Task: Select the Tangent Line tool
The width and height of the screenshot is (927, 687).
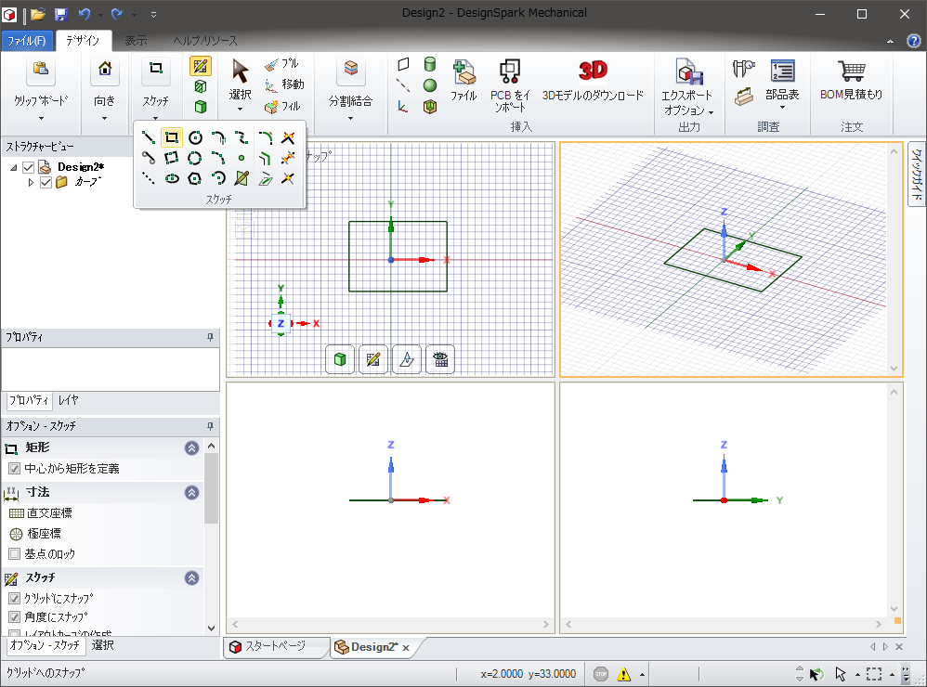Action: point(149,158)
